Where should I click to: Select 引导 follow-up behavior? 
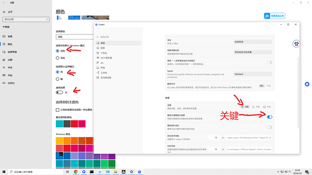pyautogui.click(x=269, y=86)
